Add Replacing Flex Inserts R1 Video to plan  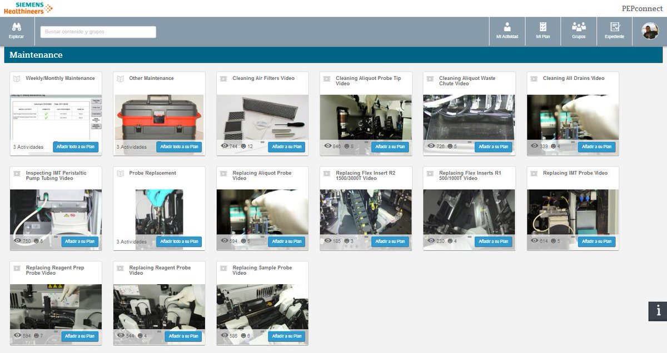tap(494, 242)
